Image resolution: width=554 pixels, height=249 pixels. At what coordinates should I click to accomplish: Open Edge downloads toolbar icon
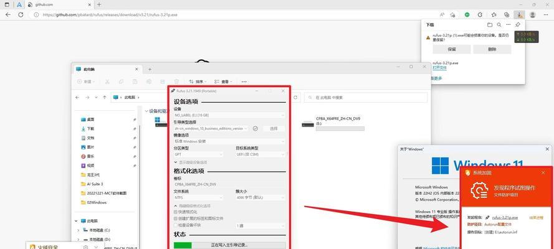click(519, 15)
